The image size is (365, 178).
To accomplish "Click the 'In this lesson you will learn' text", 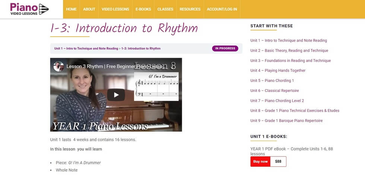I will click(76, 149).
